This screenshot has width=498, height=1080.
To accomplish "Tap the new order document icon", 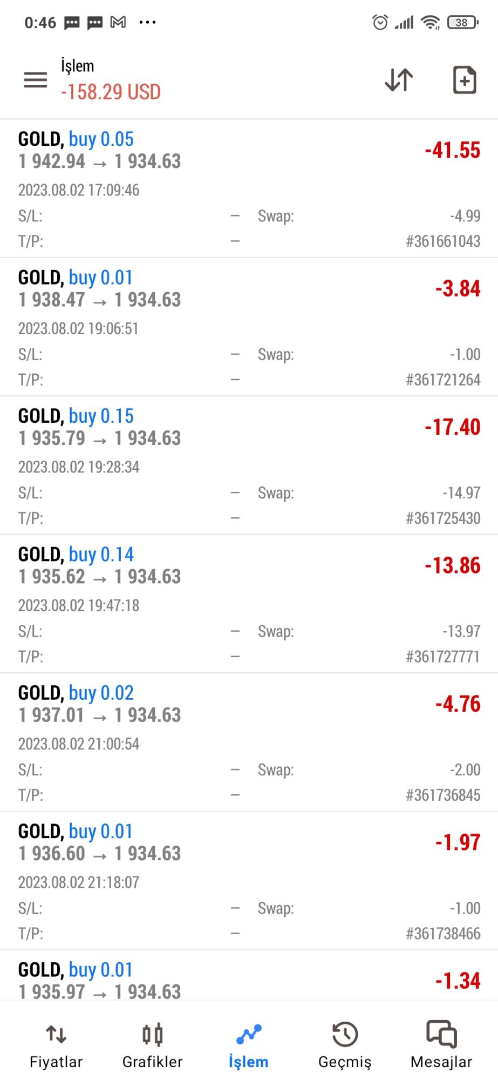I will click(x=464, y=80).
